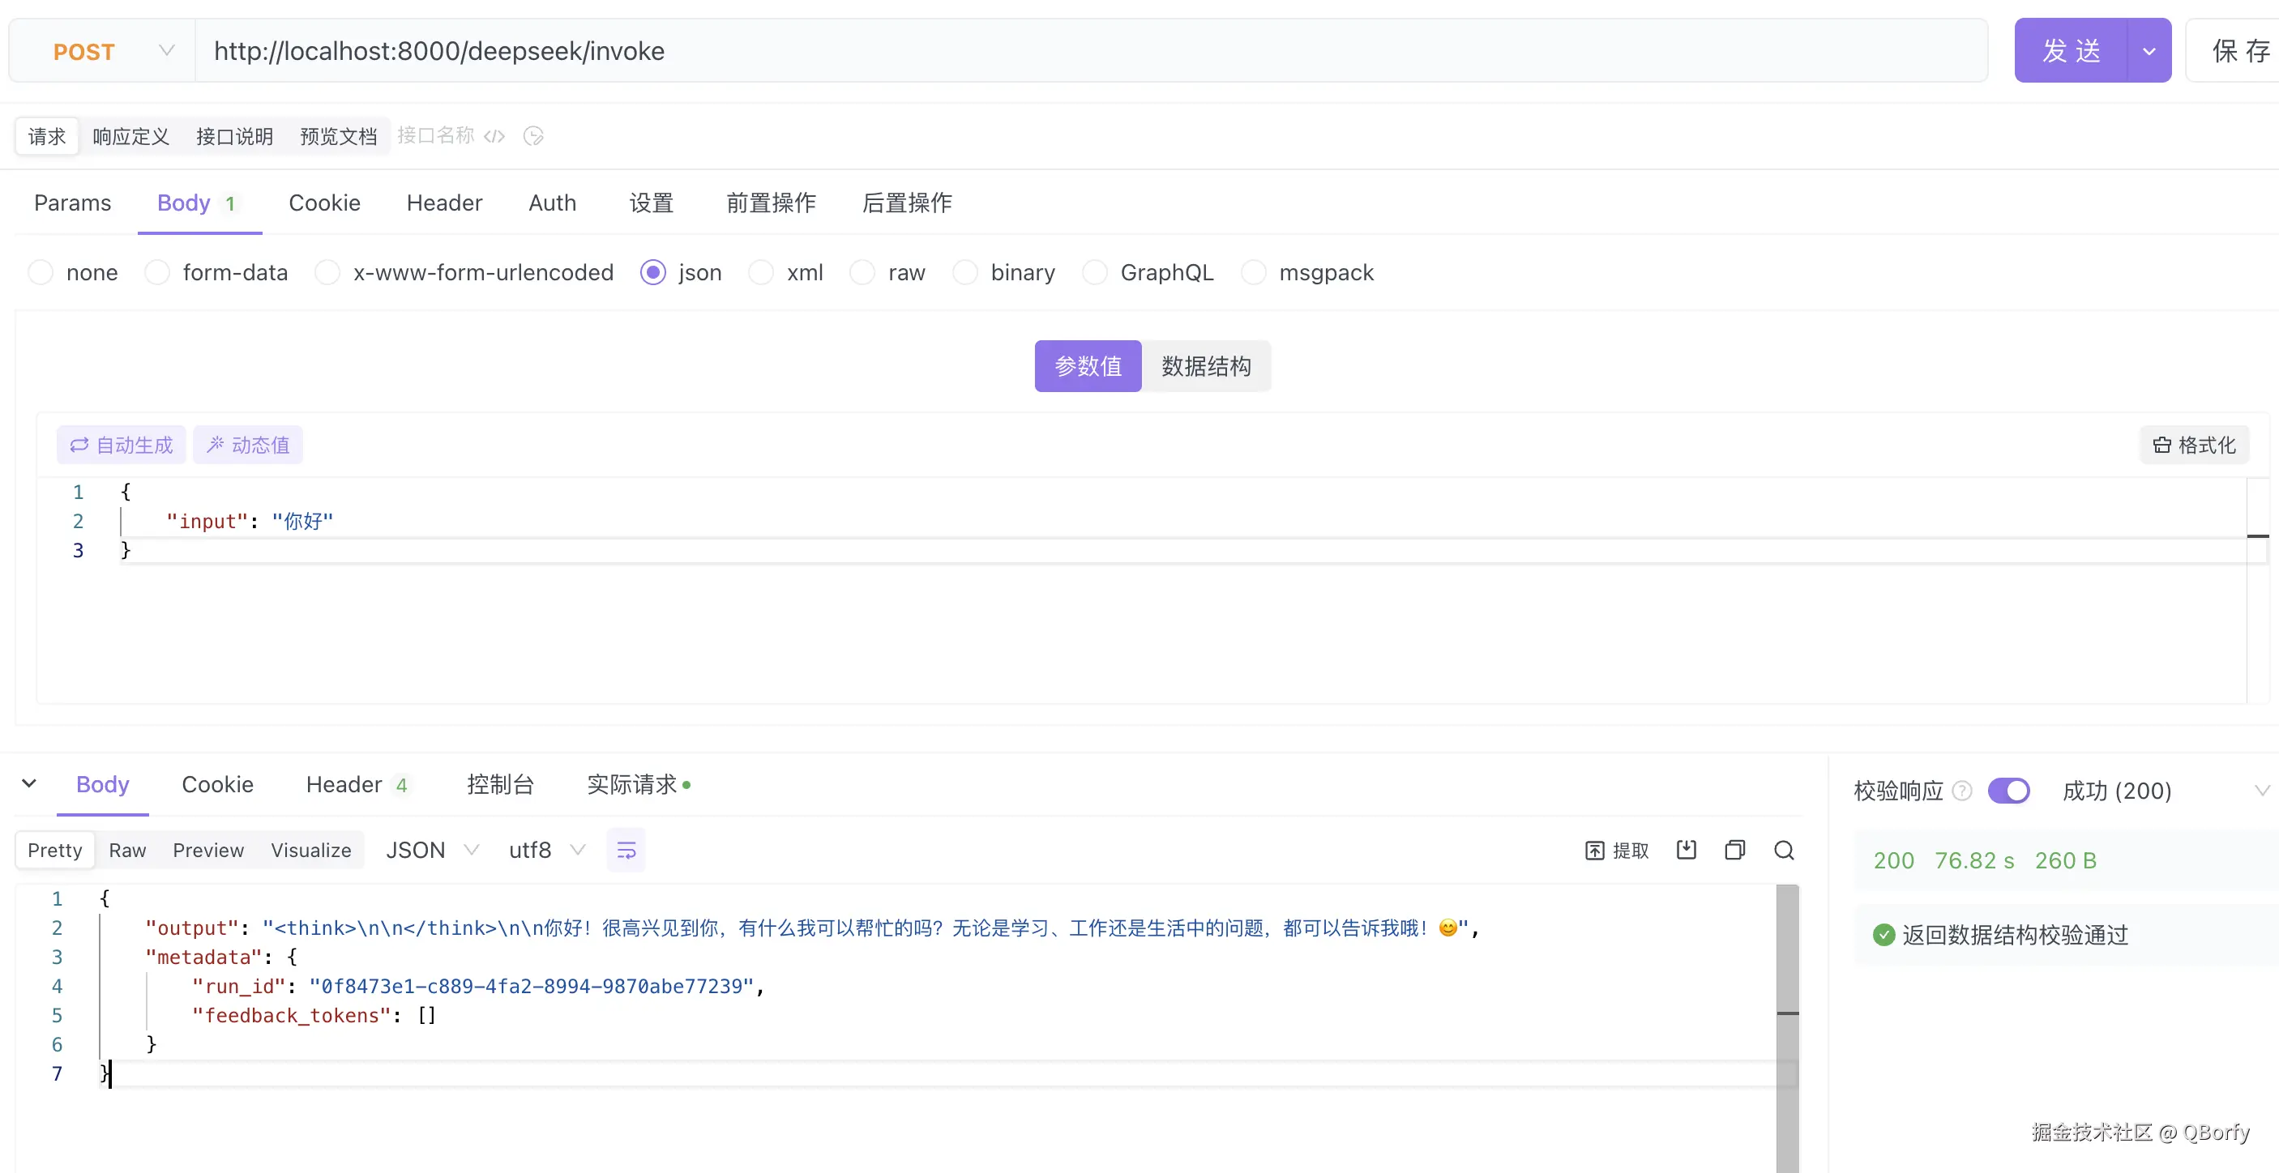Click the 格式化 format button
This screenshot has width=2279, height=1173.
tap(2194, 445)
